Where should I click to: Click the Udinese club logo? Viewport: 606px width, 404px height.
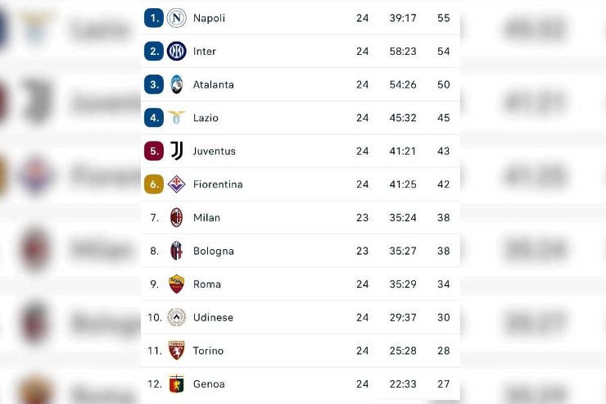point(177,317)
